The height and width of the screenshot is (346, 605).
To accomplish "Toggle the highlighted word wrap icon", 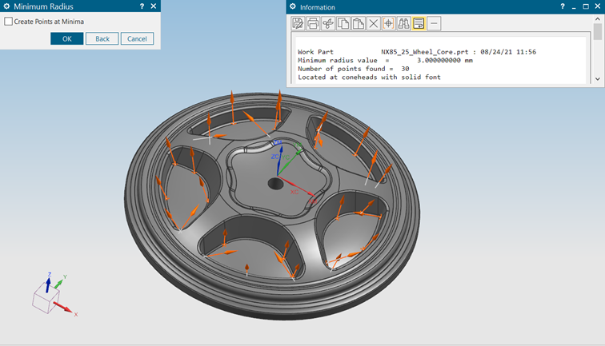I will tap(419, 23).
